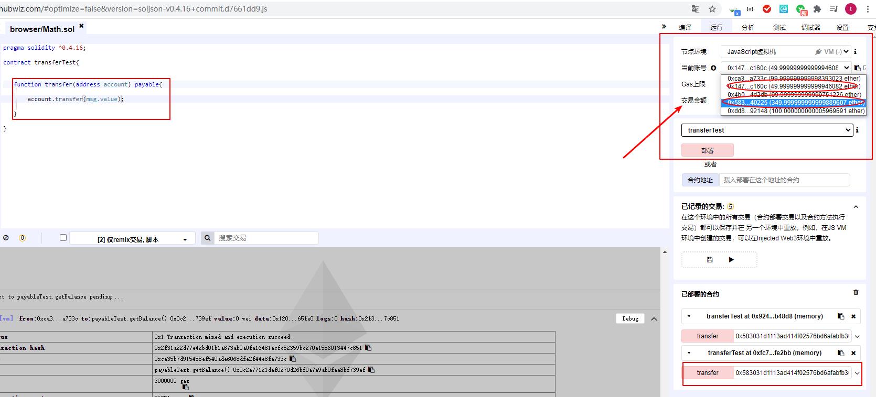The image size is (876, 397).
Task: Select account 0x583...40225 from list
Action: 794,103
